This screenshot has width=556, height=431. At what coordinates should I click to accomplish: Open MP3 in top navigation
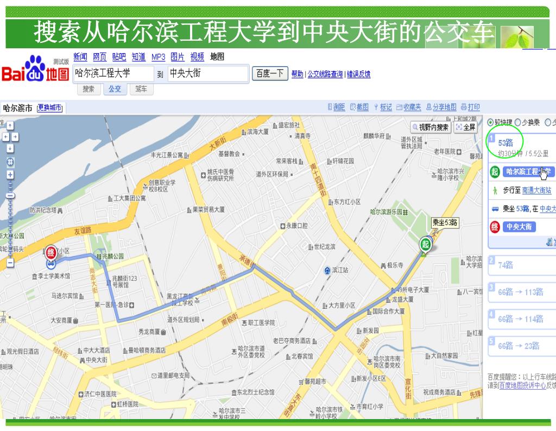tap(158, 57)
